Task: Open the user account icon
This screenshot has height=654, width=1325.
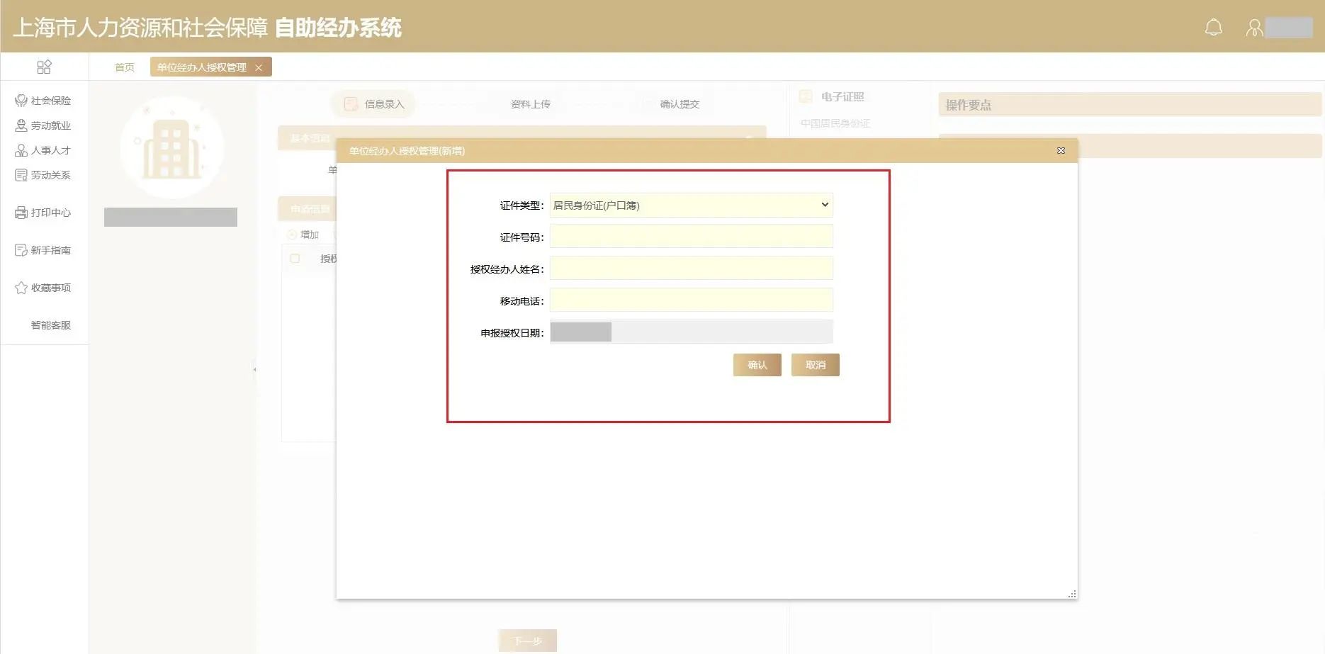Action: click(1254, 28)
